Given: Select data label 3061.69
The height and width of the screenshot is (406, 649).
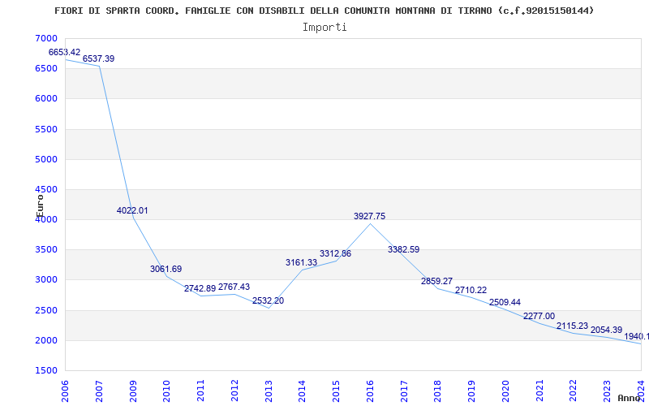Looking at the screenshot, I should (x=166, y=269).
